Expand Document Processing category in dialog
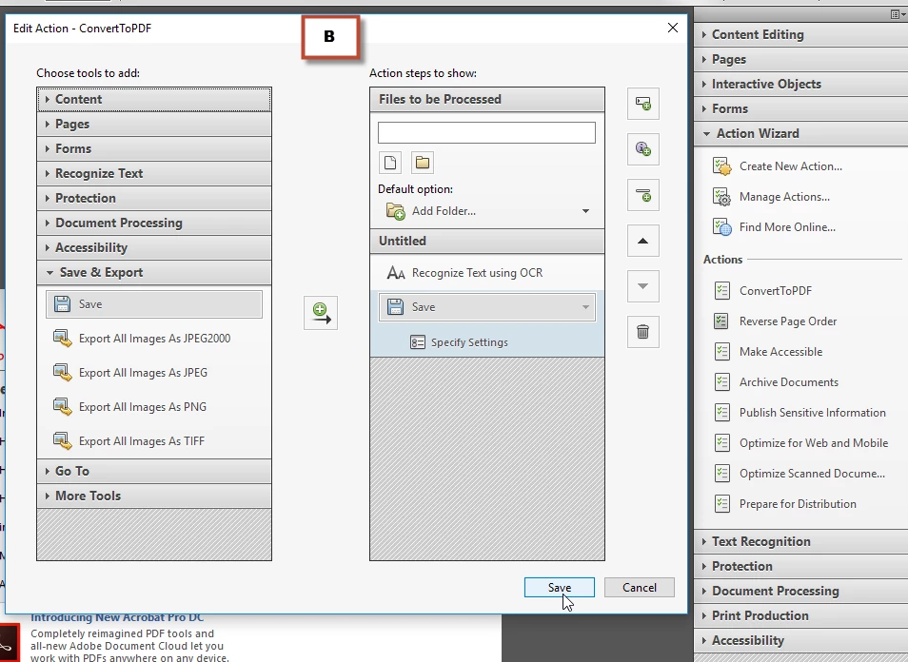This screenshot has width=908, height=662. (x=154, y=223)
